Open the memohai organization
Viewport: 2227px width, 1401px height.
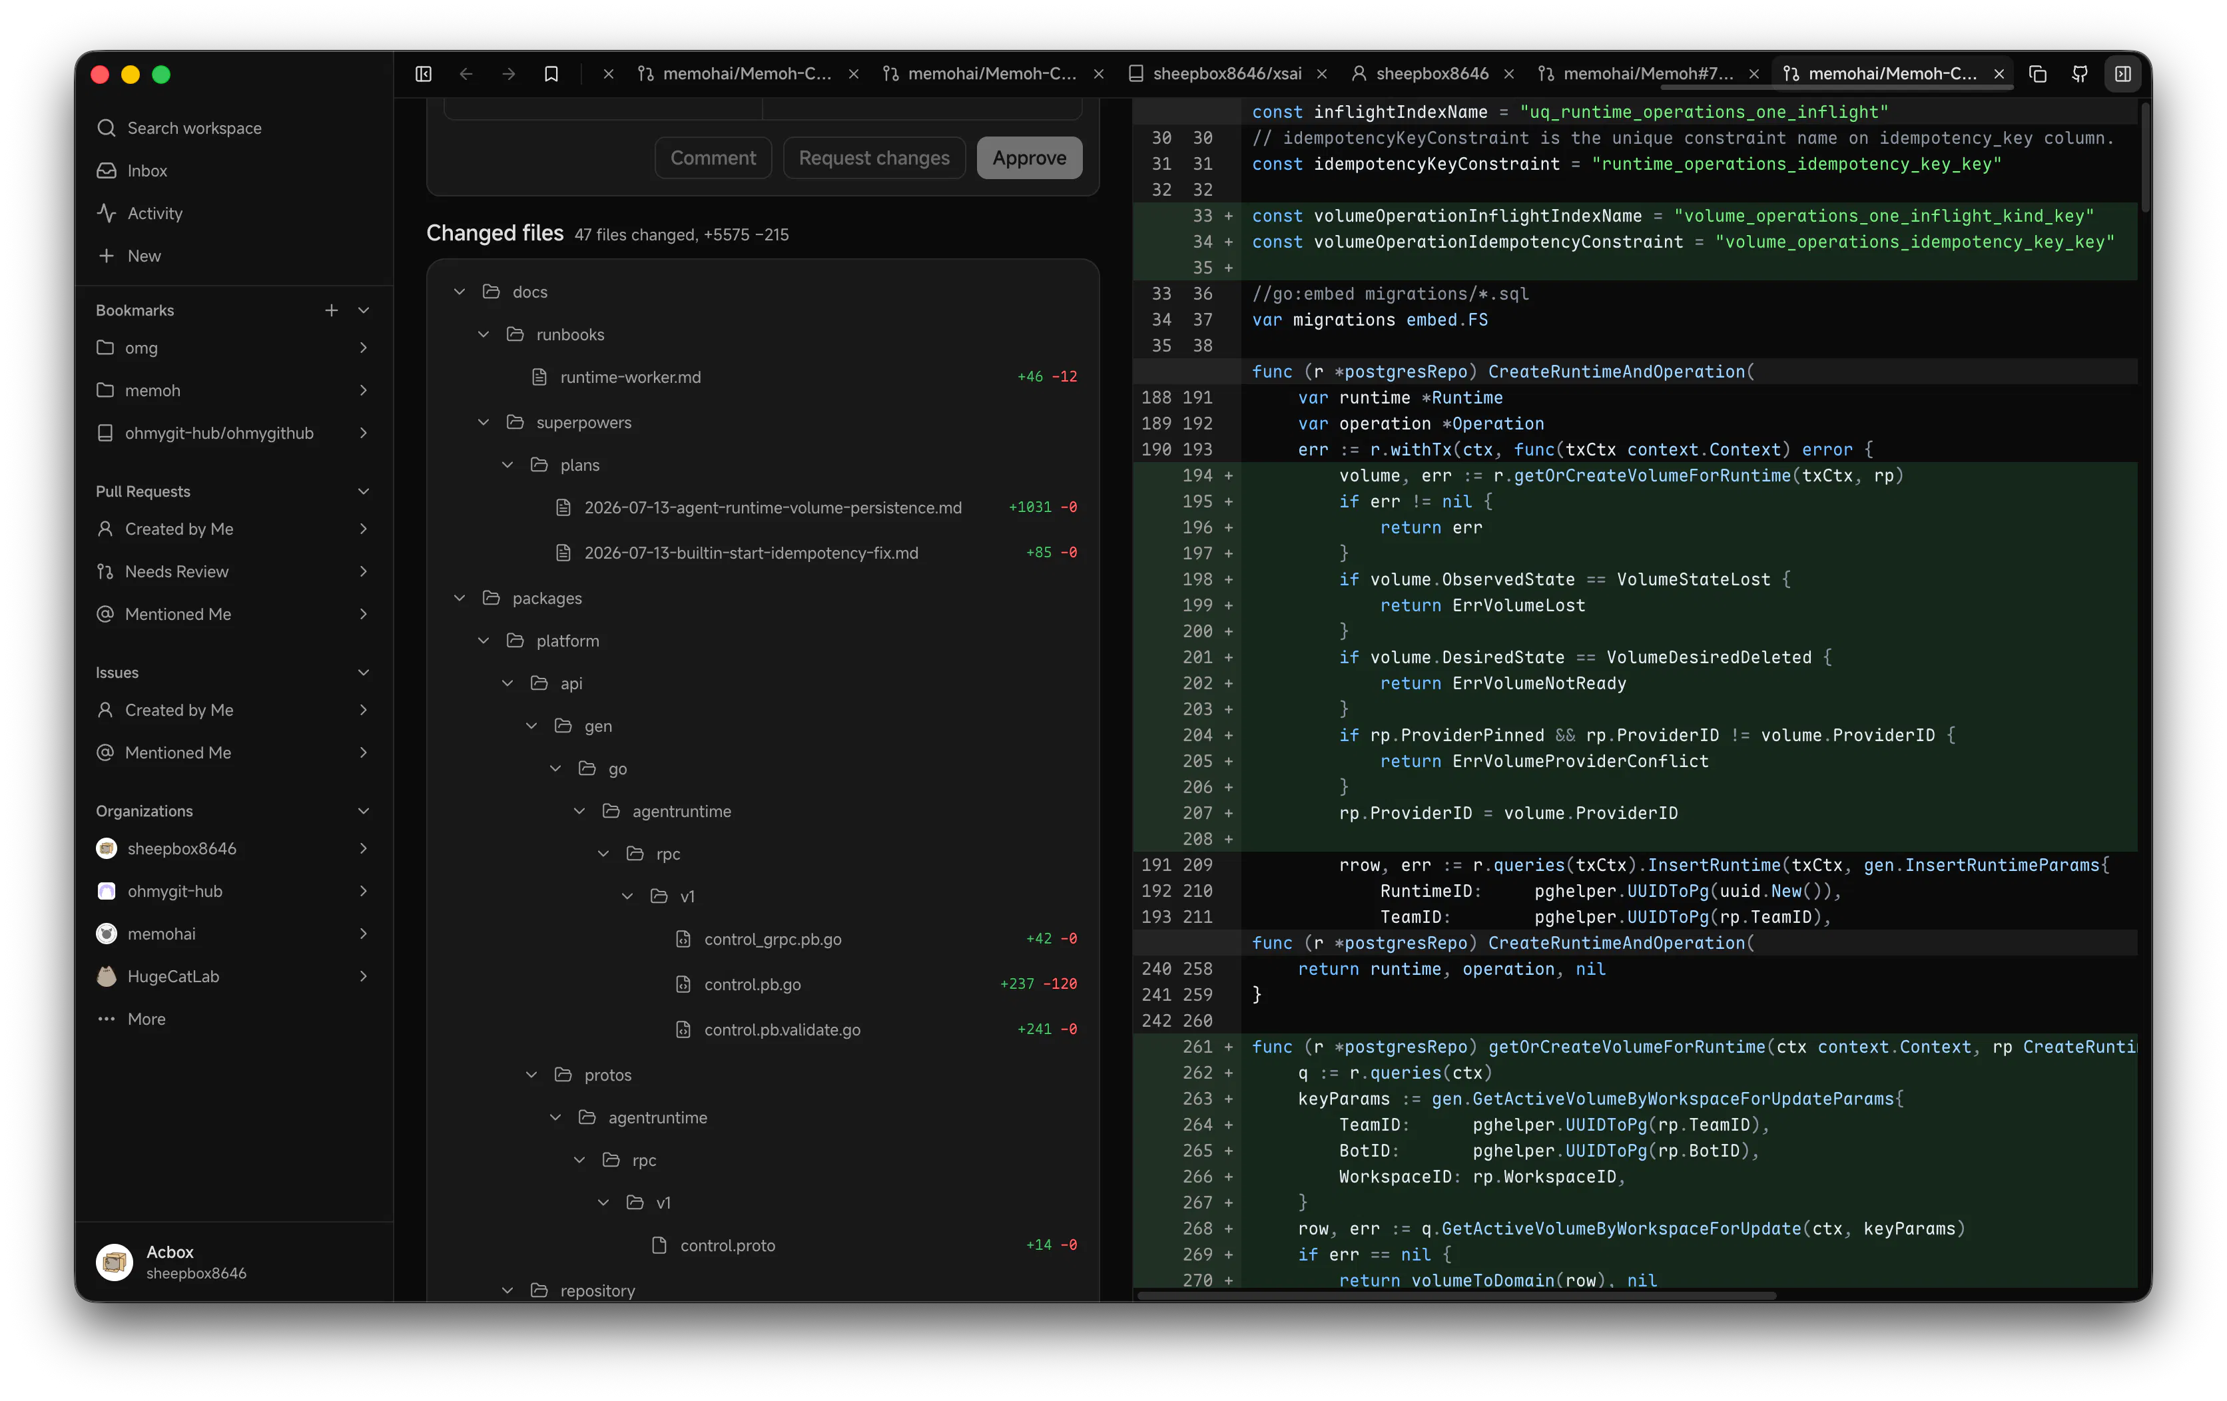pos(233,934)
